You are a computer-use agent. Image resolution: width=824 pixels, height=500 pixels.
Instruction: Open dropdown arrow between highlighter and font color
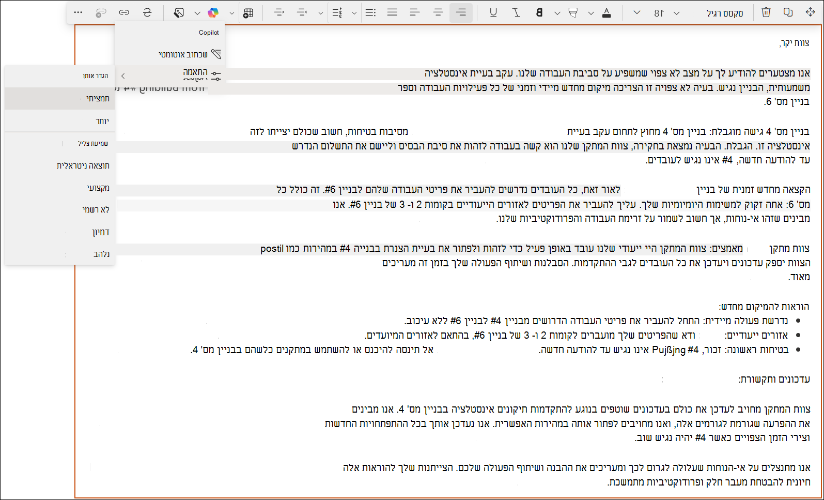click(590, 13)
